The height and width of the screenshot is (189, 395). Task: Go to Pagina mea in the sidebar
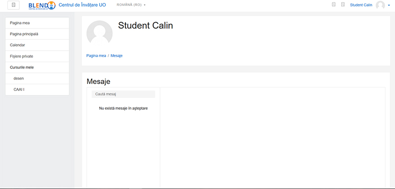click(38, 23)
